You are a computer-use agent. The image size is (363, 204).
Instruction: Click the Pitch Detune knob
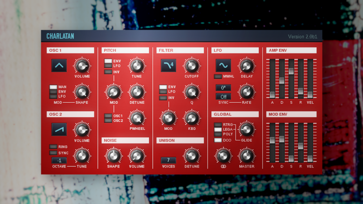tap(137, 92)
